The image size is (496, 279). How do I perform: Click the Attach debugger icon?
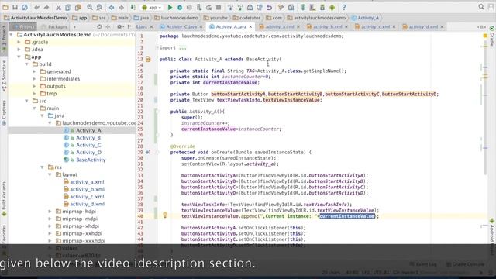(199, 7)
